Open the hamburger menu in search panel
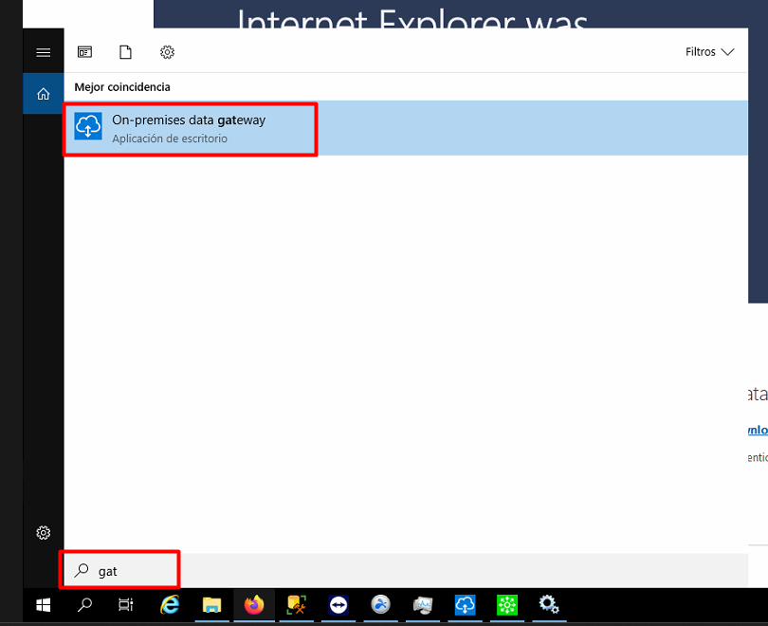Image resolution: width=768 pixels, height=626 pixels. click(43, 52)
